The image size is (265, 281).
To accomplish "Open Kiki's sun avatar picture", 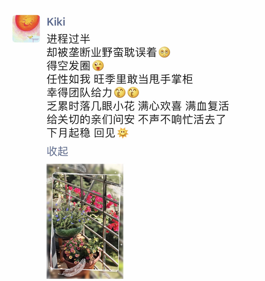I will pos(26,29).
